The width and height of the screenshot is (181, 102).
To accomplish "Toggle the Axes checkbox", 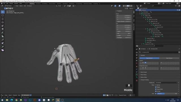I will pyautogui.click(x=156, y=93).
